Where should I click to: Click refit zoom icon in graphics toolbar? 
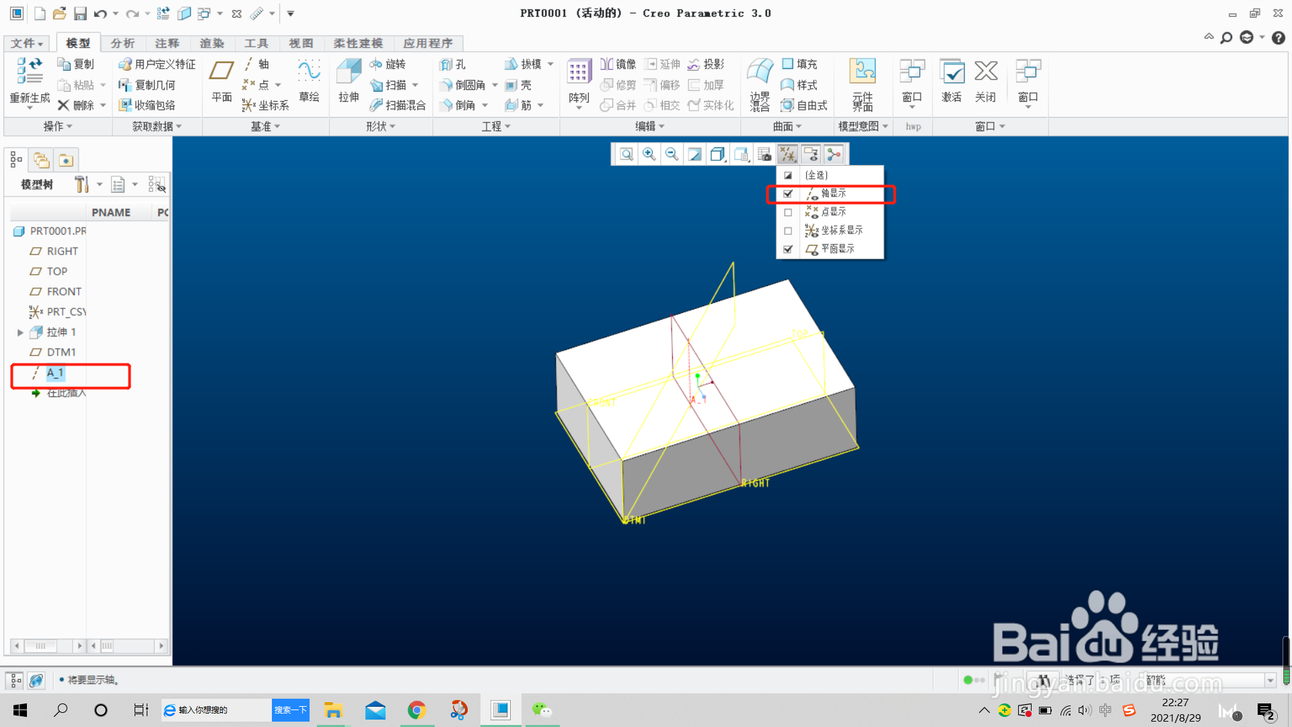626,155
